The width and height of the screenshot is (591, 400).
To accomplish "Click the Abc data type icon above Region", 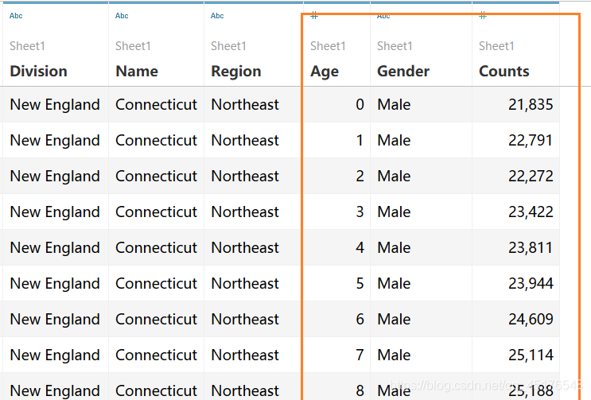I will (x=217, y=16).
